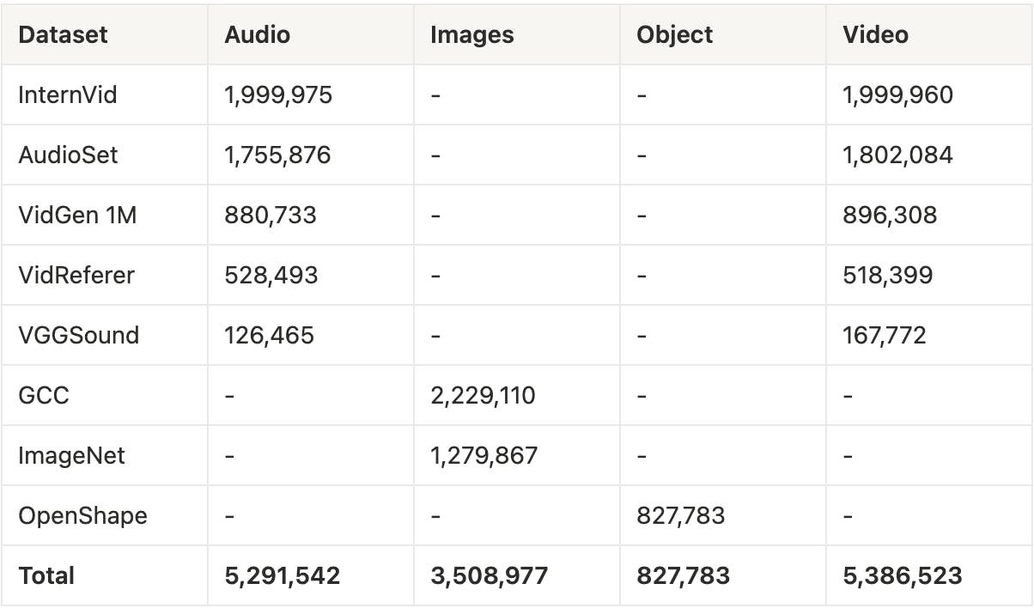Select the GCC dataset cell
The height and width of the screenshot is (608, 1034).
point(43,395)
